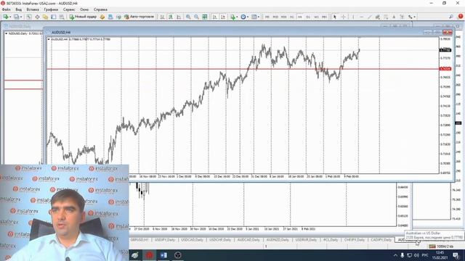Open the Вставка menu

[x=33, y=9]
